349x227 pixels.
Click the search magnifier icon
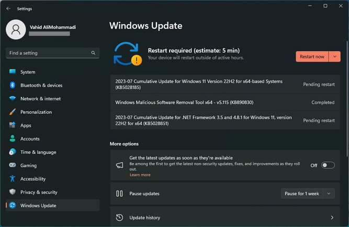93,53
